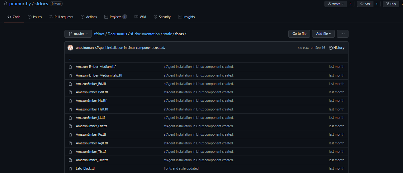
Task: Switch to the Issues tab
Action: (35, 17)
